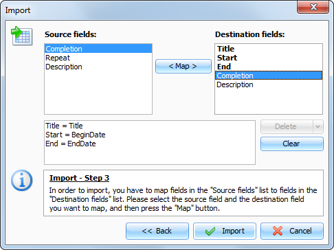Image resolution: width=334 pixels, height=250 pixels.
Task: Click the red X icon on Cancel button
Action: (x=278, y=231)
